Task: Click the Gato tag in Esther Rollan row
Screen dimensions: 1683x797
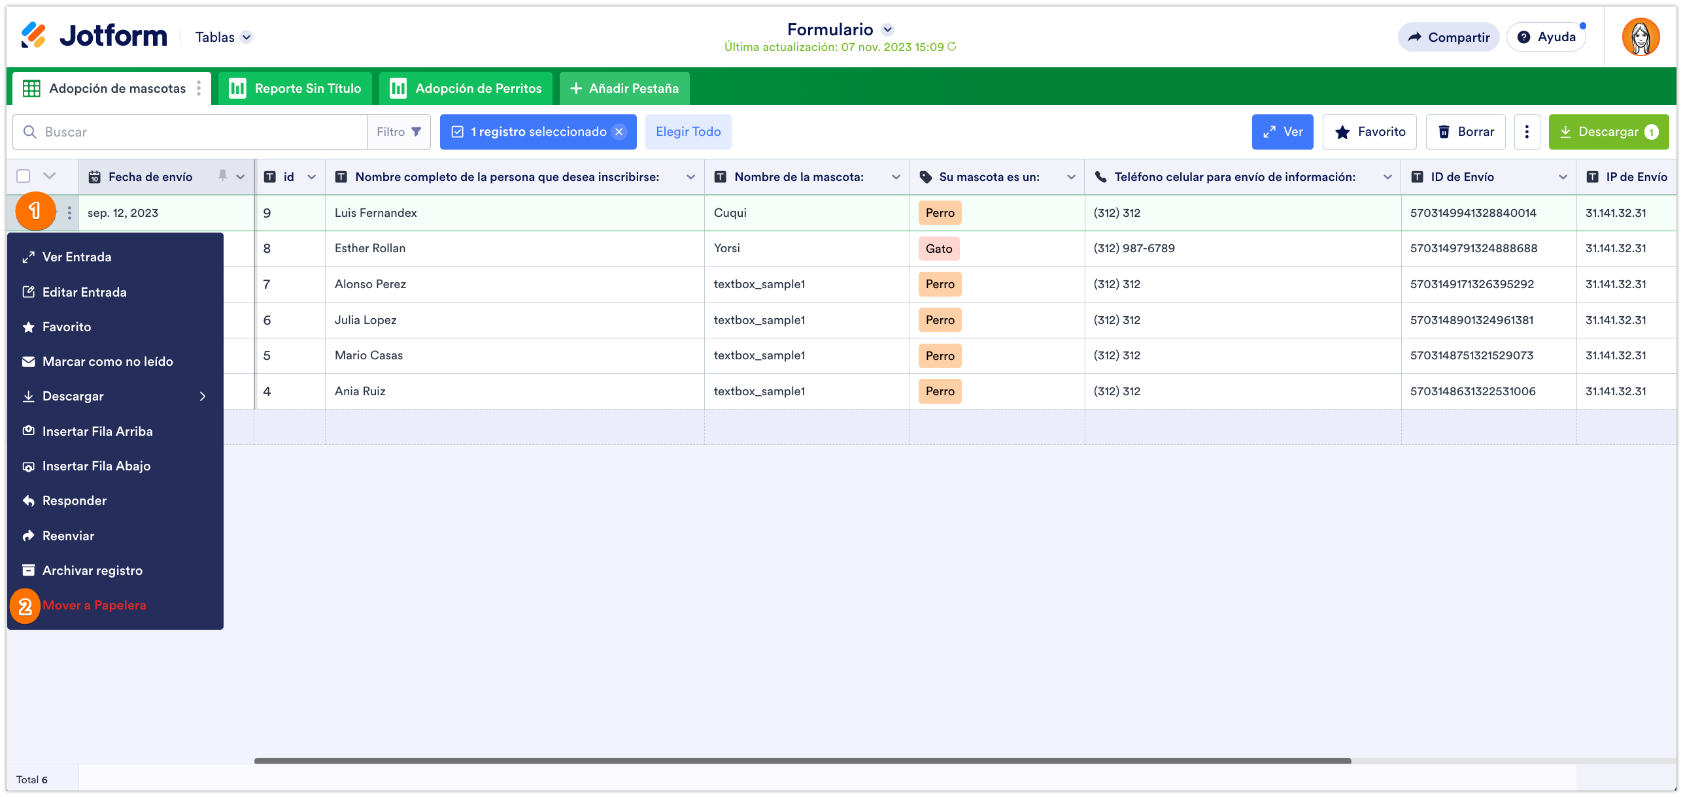Action: 938,249
